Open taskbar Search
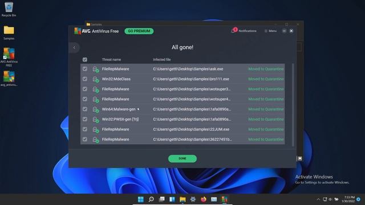The height and width of the screenshot is (205, 365). [x=151, y=199]
